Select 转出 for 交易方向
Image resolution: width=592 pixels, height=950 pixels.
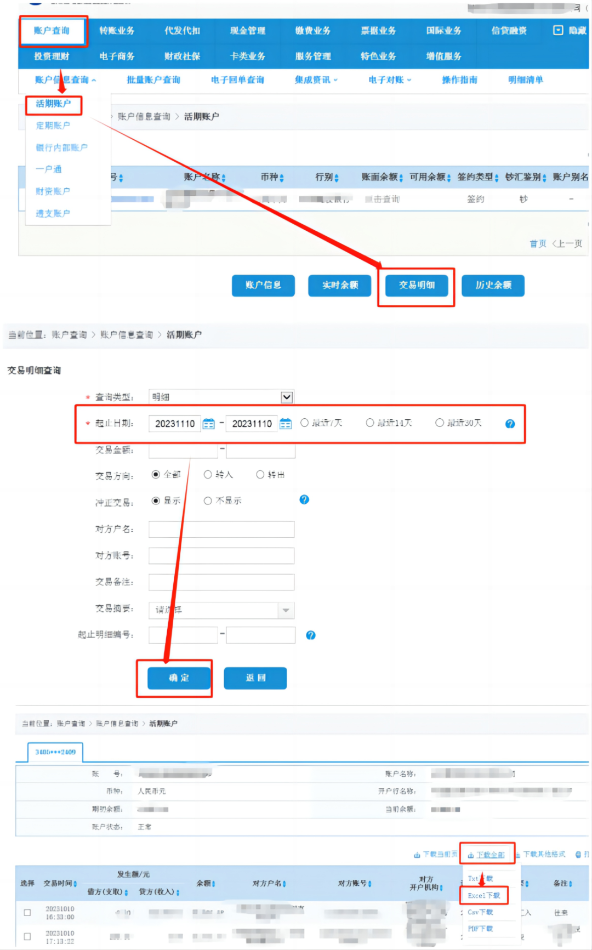pyautogui.click(x=260, y=475)
